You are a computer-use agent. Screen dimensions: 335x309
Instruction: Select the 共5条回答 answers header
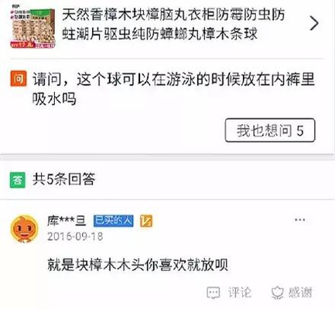[64, 179]
